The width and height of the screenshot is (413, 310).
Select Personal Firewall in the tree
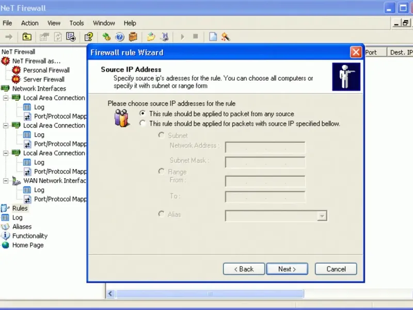coord(46,70)
